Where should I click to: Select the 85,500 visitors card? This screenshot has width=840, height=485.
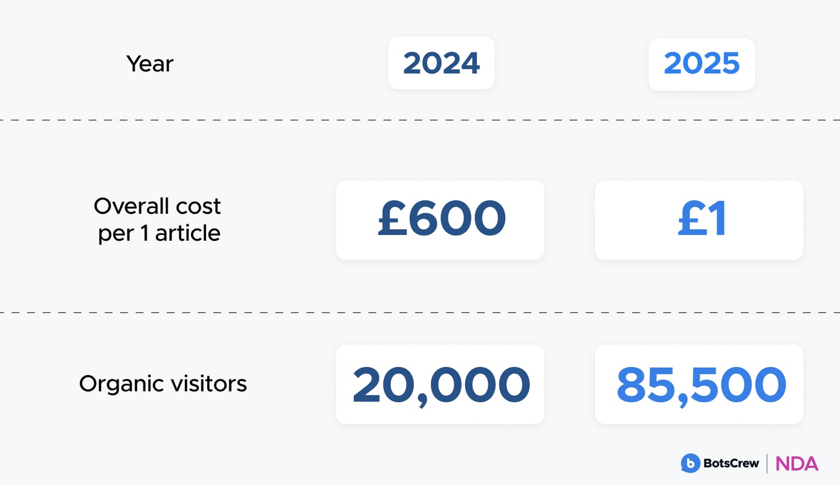tap(699, 384)
